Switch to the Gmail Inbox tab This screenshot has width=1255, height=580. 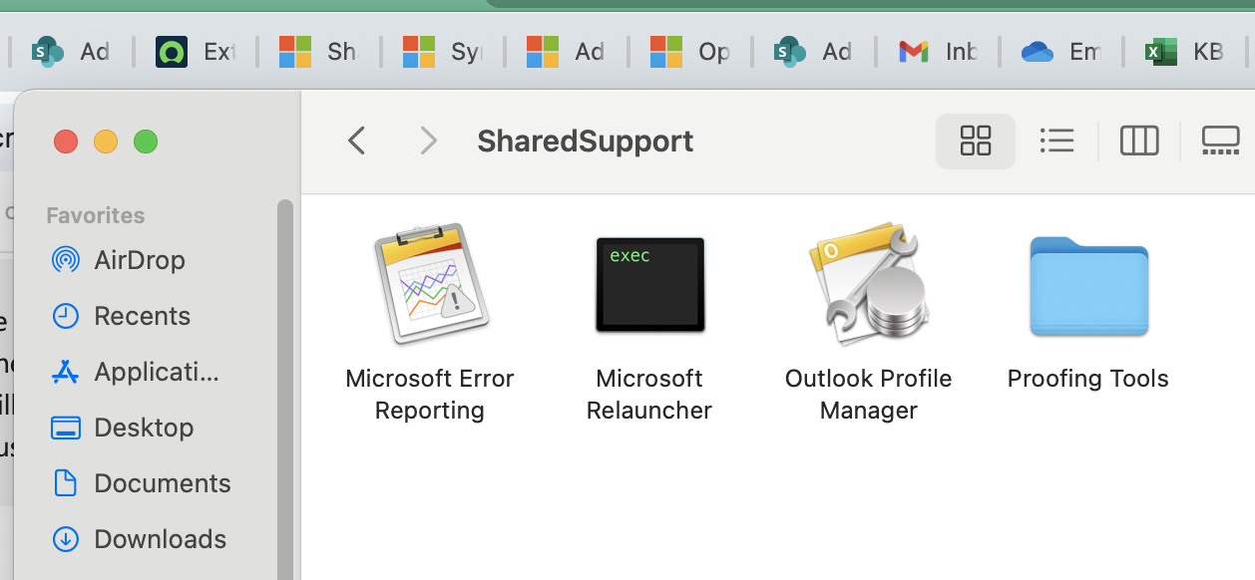tap(938, 52)
